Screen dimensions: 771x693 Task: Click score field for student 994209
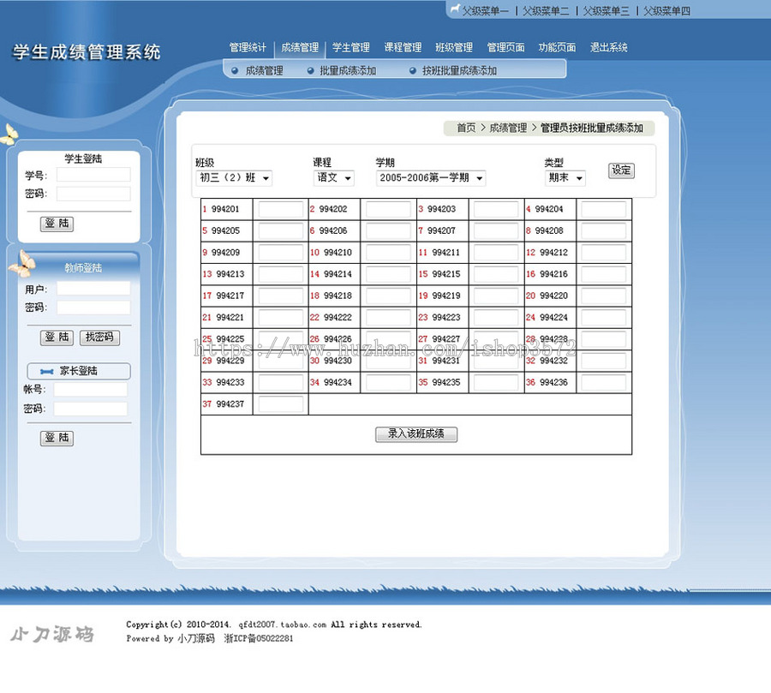click(281, 253)
